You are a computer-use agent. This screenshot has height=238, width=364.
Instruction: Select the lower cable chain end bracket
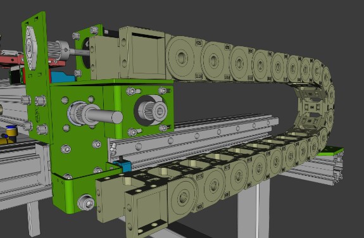tap(132, 204)
